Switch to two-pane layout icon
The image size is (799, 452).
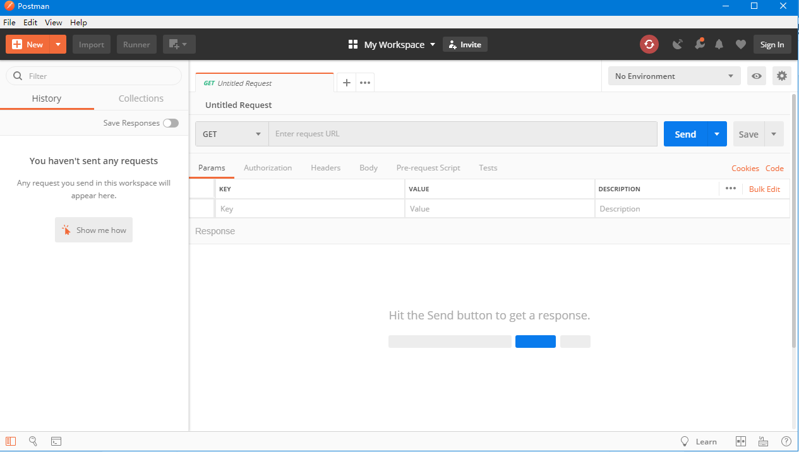[741, 441]
